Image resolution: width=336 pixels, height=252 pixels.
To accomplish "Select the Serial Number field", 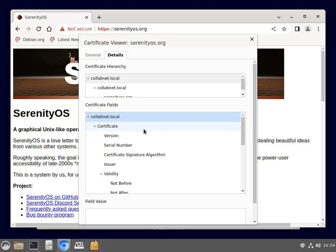I will coord(163,145).
